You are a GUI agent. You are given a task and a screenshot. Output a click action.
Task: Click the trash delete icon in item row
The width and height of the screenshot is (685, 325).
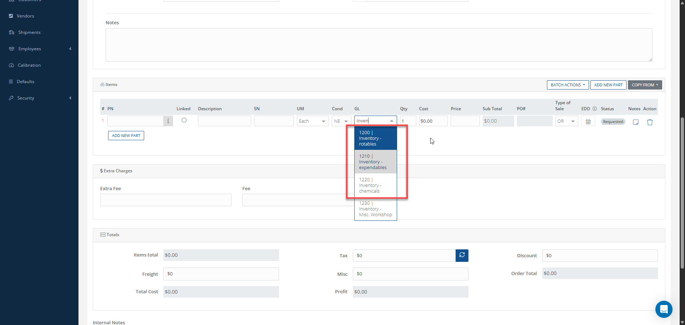coord(650,122)
